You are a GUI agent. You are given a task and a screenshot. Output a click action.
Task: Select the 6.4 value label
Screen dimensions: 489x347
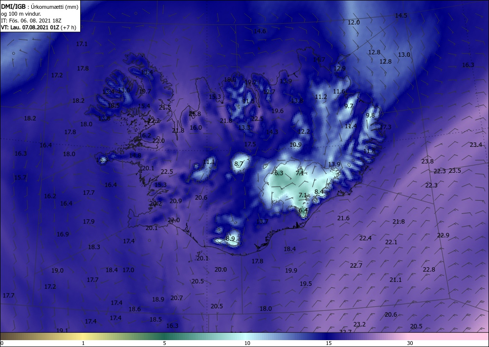(303, 210)
